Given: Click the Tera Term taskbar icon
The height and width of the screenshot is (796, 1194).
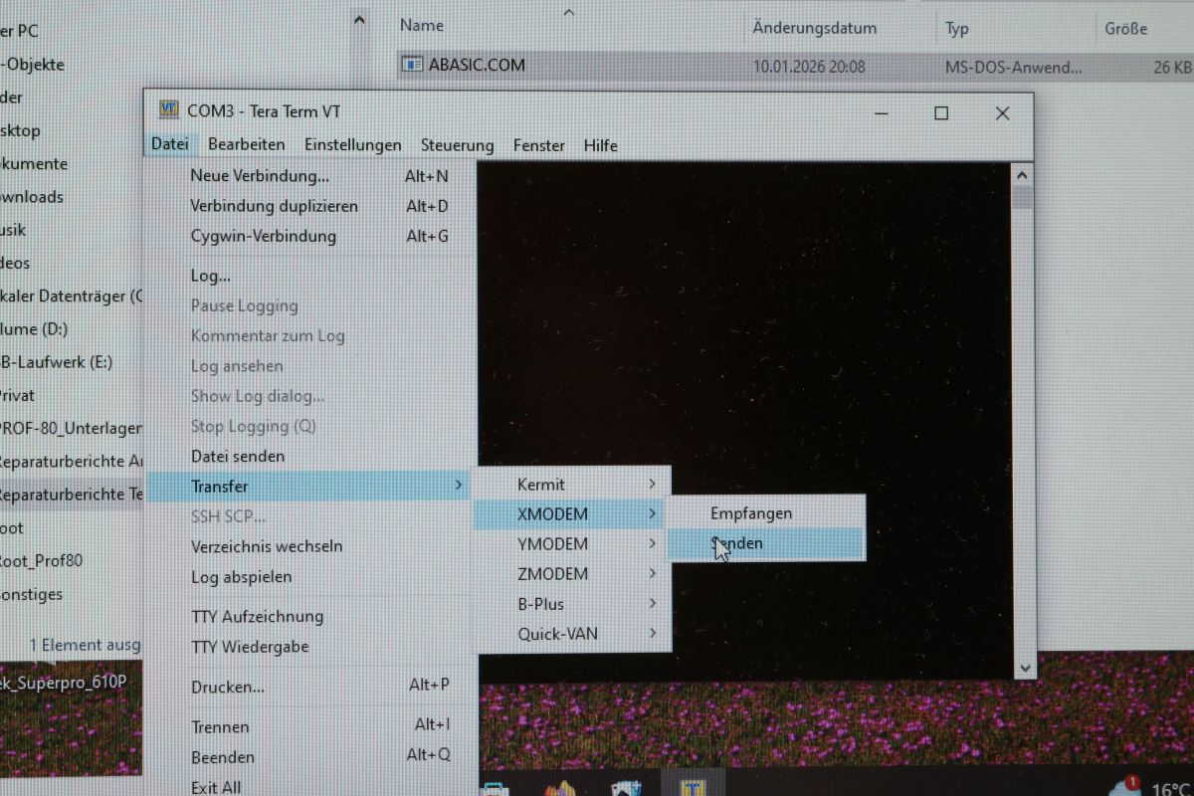Looking at the screenshot, I should tap(691, 786).
